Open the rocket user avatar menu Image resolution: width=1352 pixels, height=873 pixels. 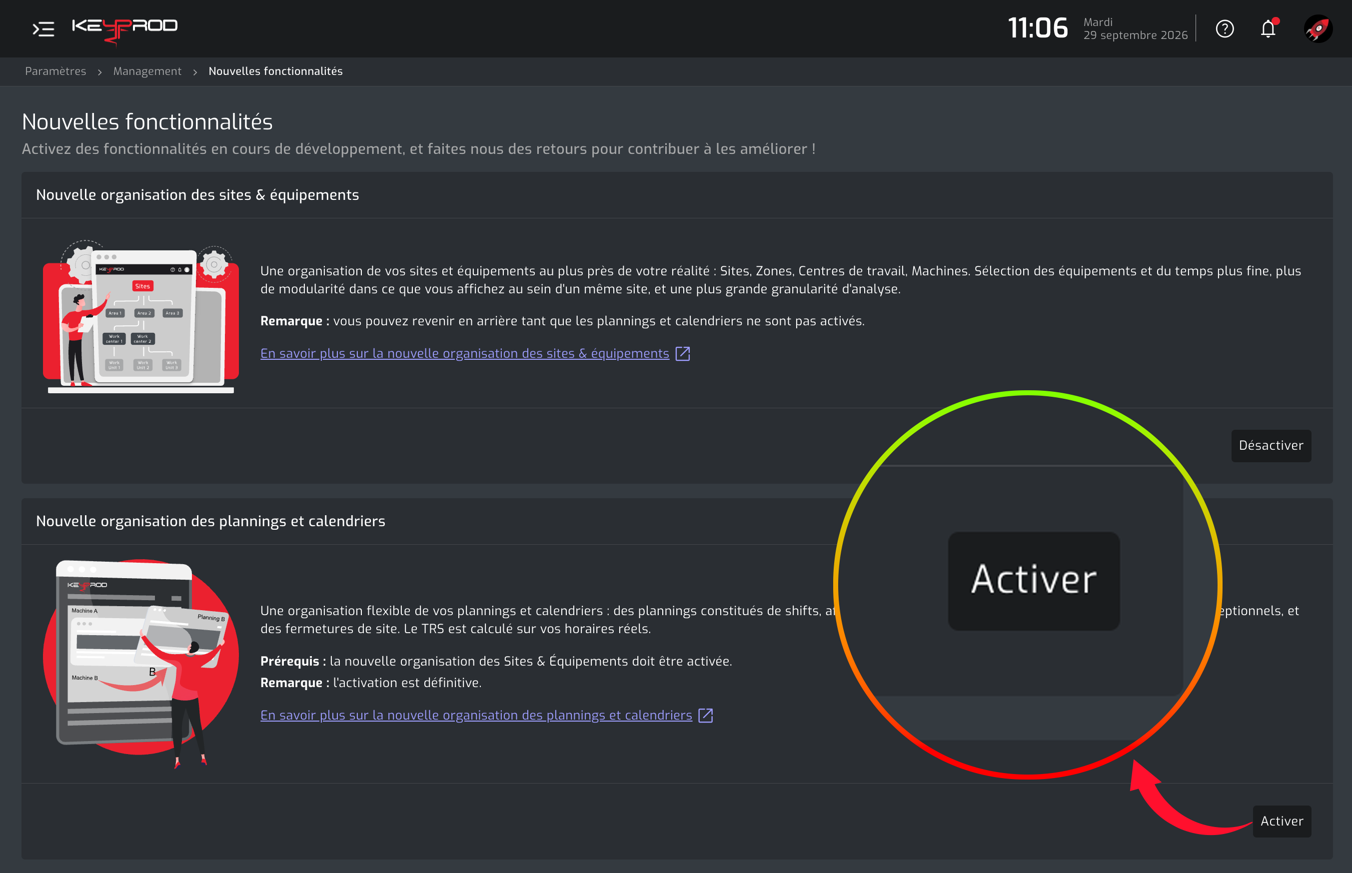(1318, 28)
